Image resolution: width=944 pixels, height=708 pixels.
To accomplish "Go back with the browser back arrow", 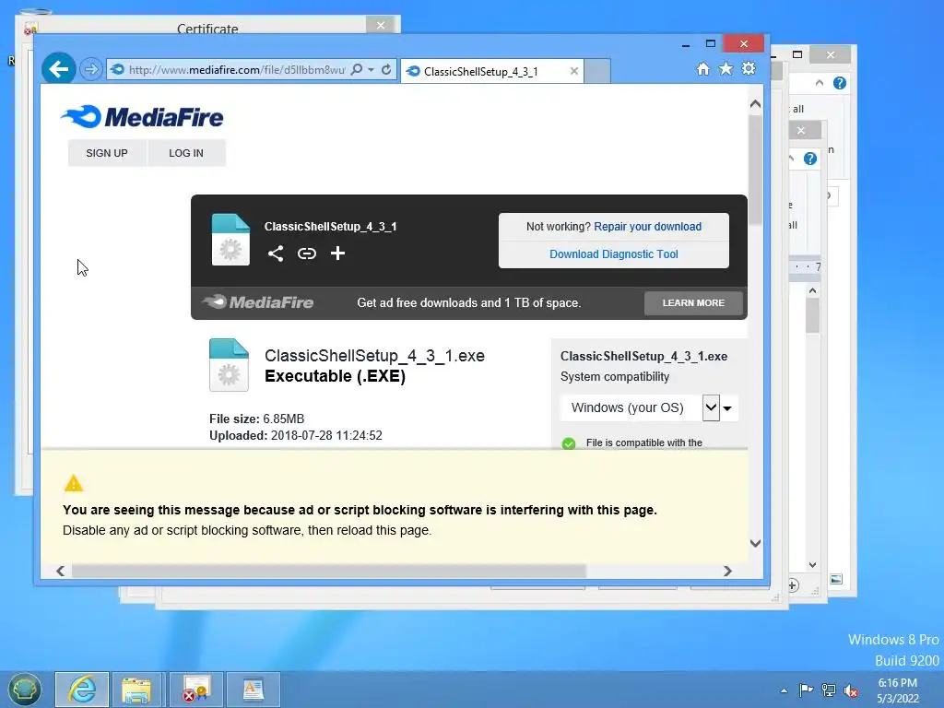I will click(58, 69).
